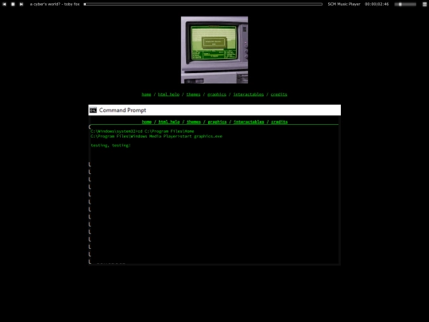The height and width of the screenshot is (322, 429).
Task: Click the elapsed time display 00:00|02:46
Action: point(377,4)
